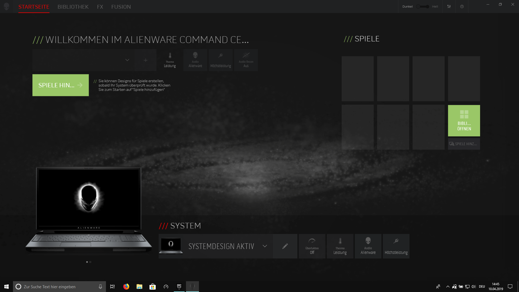Open File Explorer from the taskbar
This screenshot has width=519, height=292.
pos(139,287)
